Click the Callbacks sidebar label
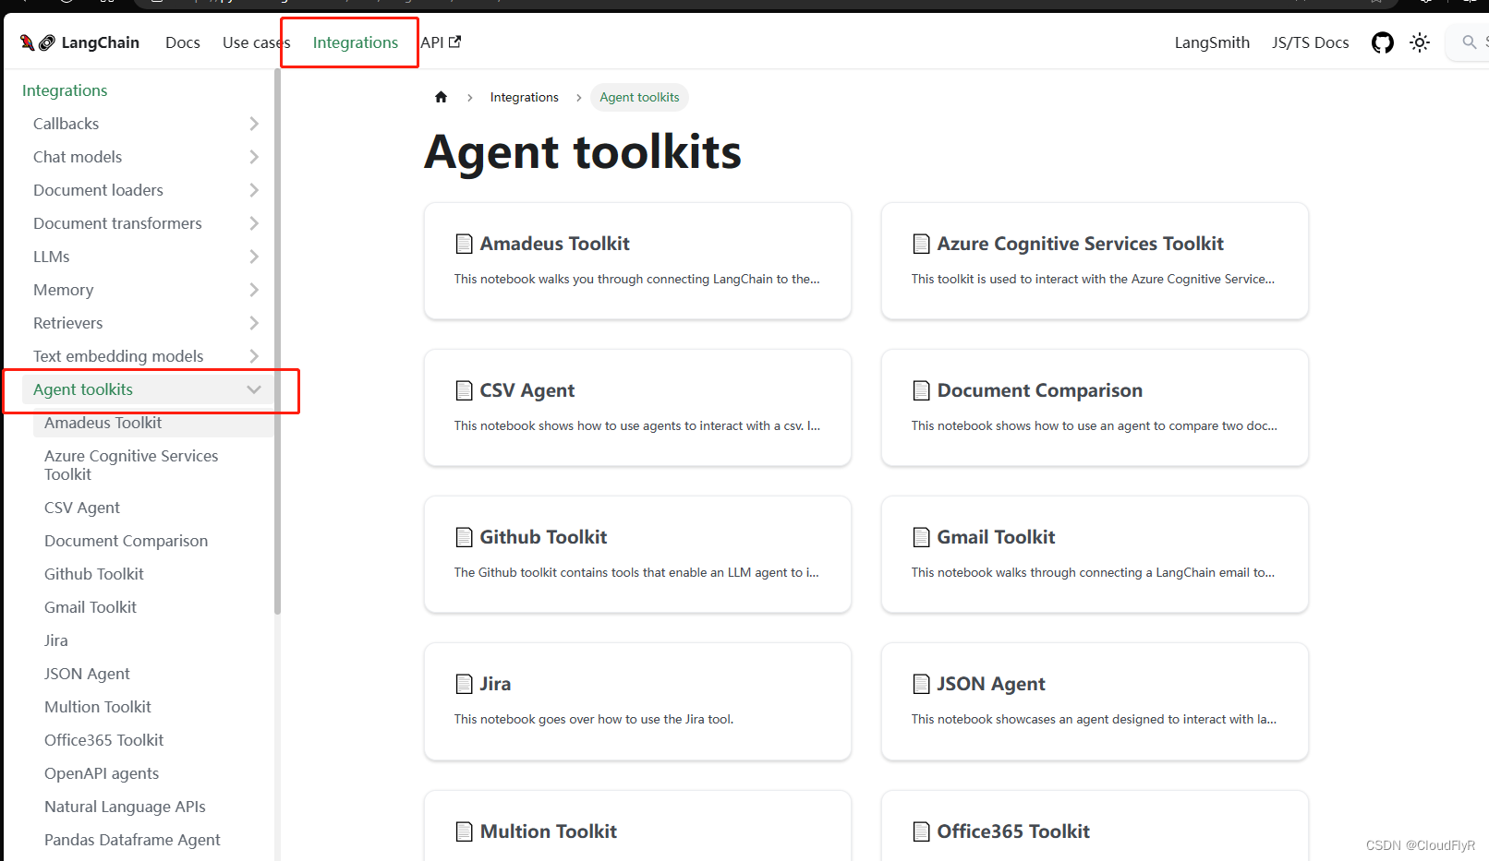 tap(66, 124)
